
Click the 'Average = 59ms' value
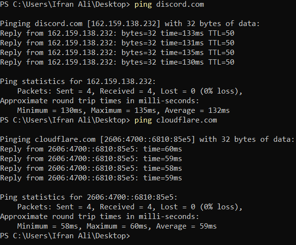point(186,226)
